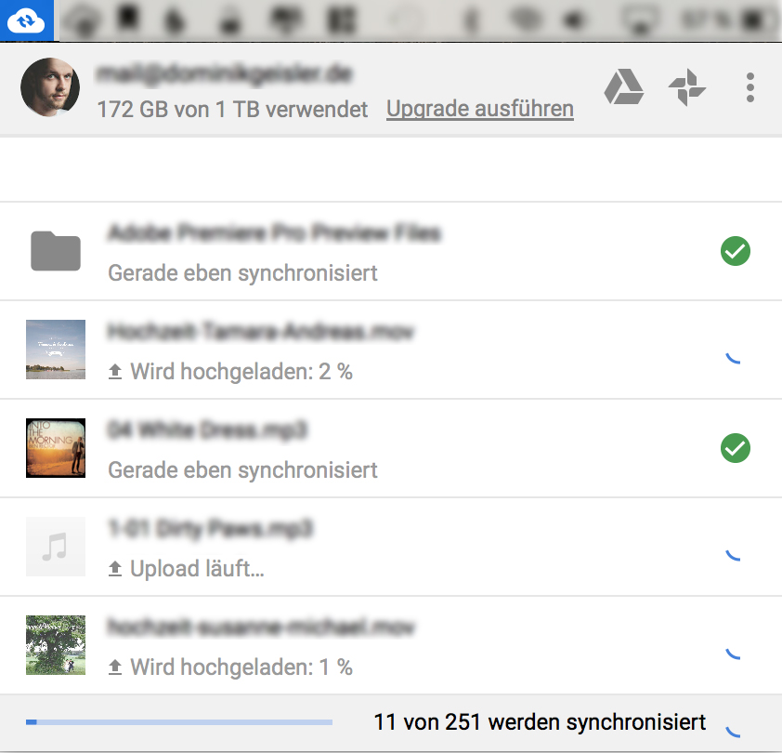Click the spinner beside the 2 % upload

[733, 359]
